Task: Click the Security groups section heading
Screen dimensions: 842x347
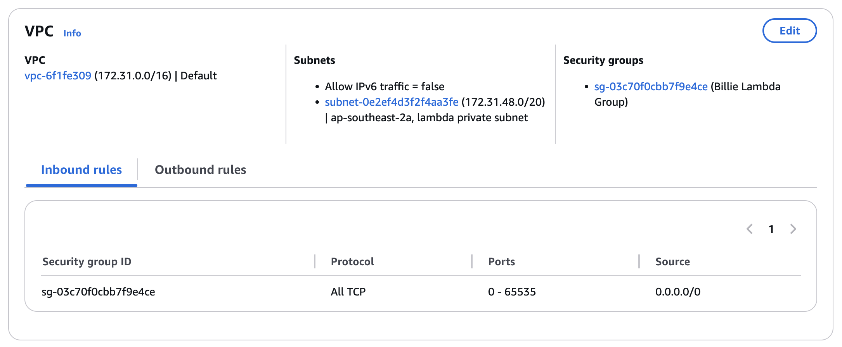Action: 603,60
